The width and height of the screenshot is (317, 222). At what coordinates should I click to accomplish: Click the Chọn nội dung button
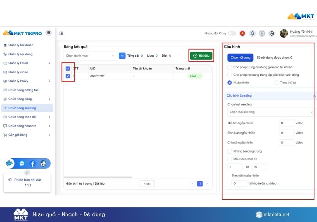tap(240, 58)
